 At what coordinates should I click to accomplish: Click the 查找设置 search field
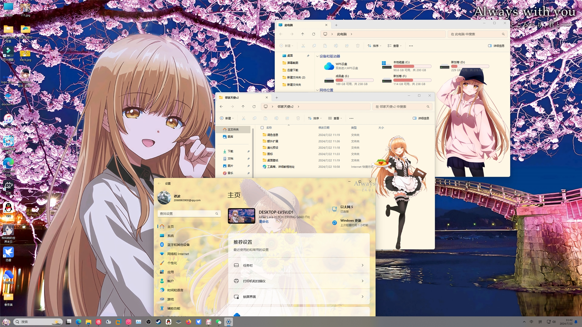point(186,214)
